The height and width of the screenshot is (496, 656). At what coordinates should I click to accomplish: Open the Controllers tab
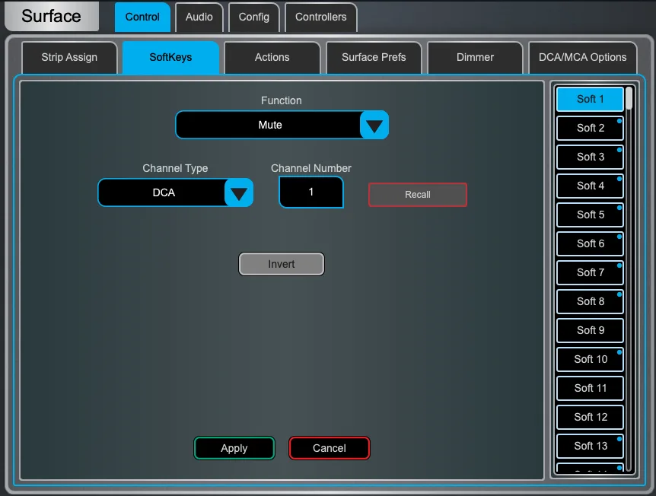pyautogui.click(x=321, y=17)
